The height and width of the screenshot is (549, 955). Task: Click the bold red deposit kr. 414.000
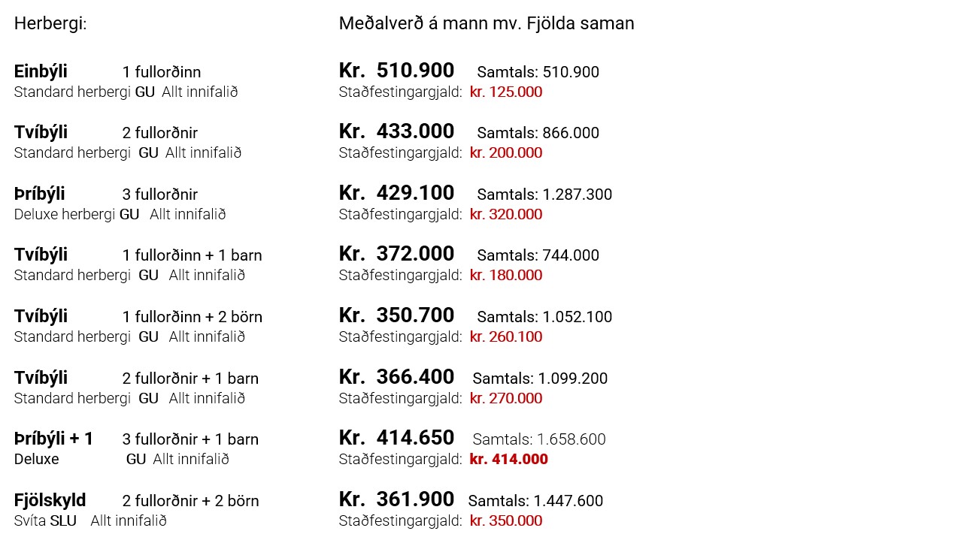508,460
